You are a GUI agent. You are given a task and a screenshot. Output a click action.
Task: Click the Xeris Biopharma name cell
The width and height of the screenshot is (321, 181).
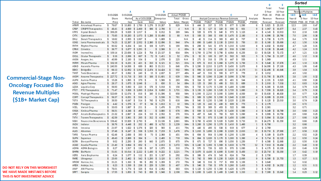(89, 155)
